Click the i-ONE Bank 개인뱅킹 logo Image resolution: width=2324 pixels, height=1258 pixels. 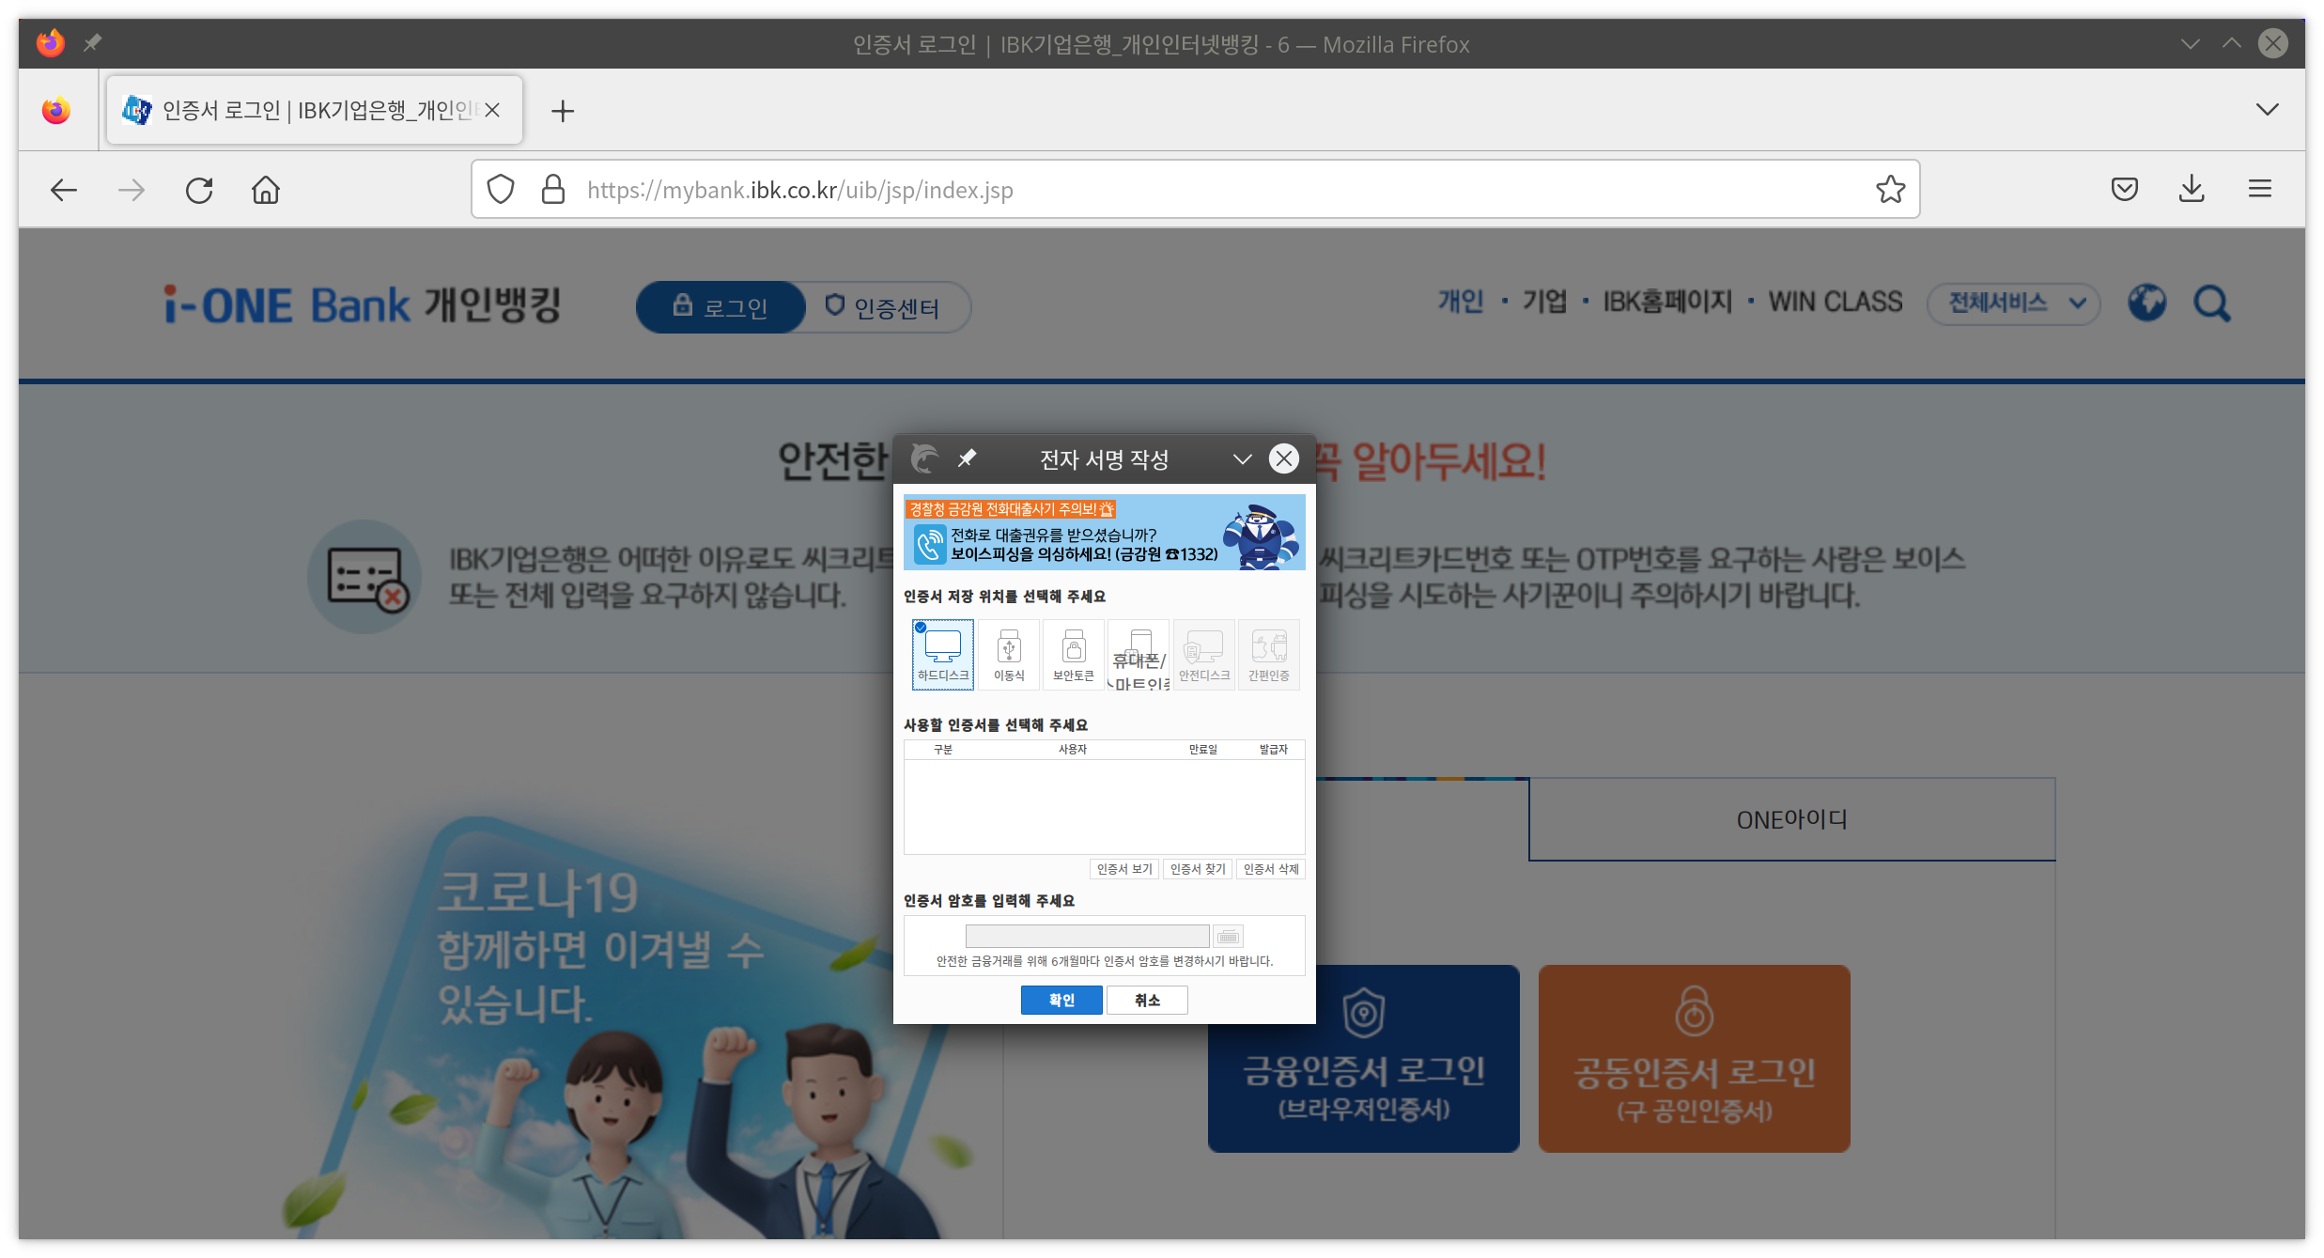pyautogui.click(x=363, y=305)
